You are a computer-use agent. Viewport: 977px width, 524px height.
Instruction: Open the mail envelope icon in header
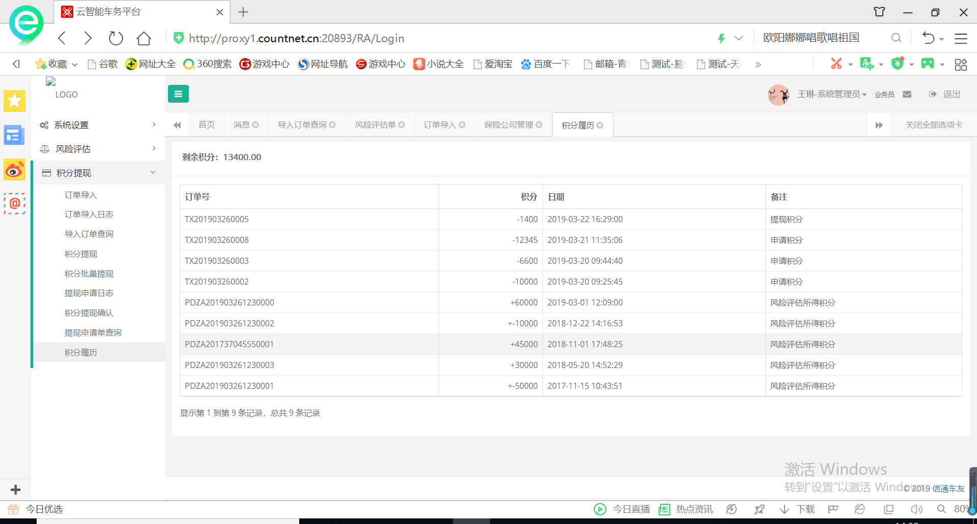pos(907,95)
